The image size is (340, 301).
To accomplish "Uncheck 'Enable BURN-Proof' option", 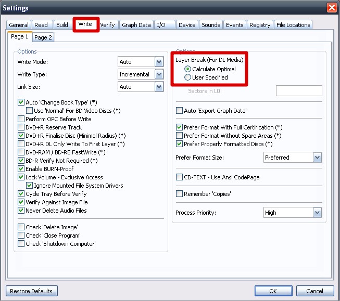I will pos(21,169).
